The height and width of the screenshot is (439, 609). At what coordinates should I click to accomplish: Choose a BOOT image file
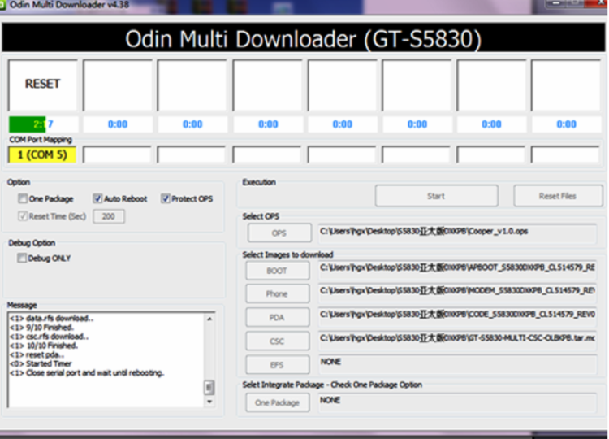click(278, 271)
